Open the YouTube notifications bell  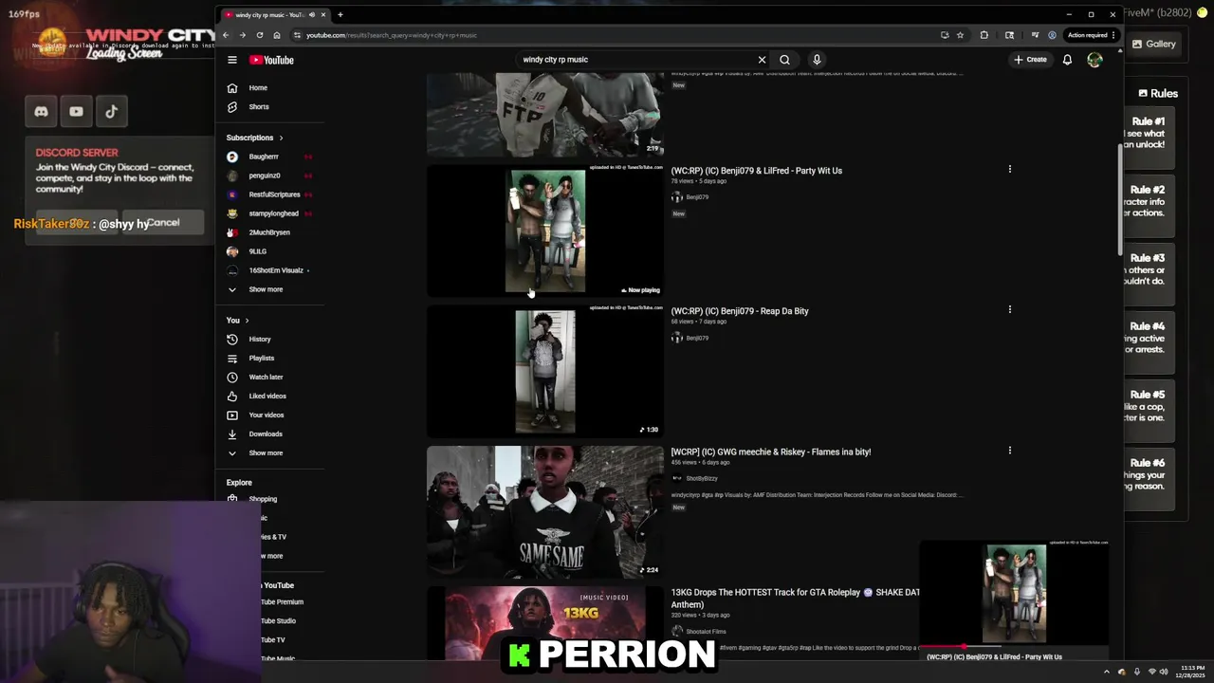coord(1067,60)
